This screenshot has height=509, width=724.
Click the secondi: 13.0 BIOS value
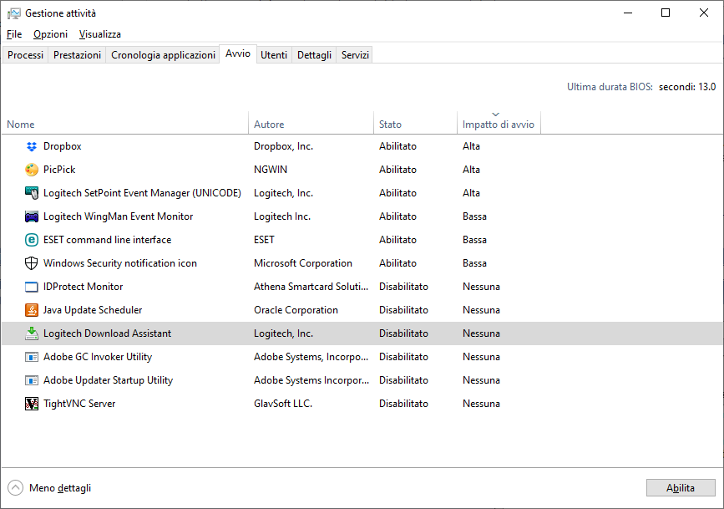[x=687, y=87]
